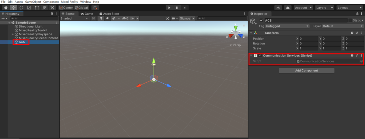The height and width of the screenshot is (139, 365).
Task: Select the Rotate tool
Action: [21, 8]
